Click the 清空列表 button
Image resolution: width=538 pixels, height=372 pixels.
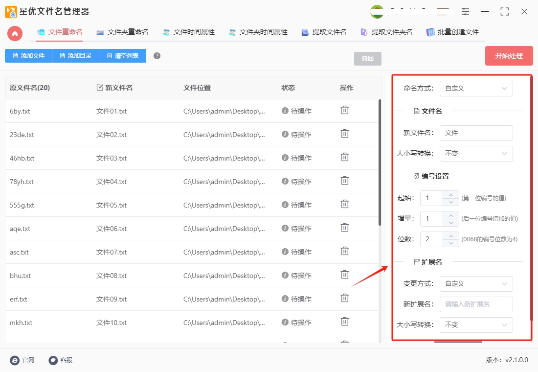pos(122,56)
